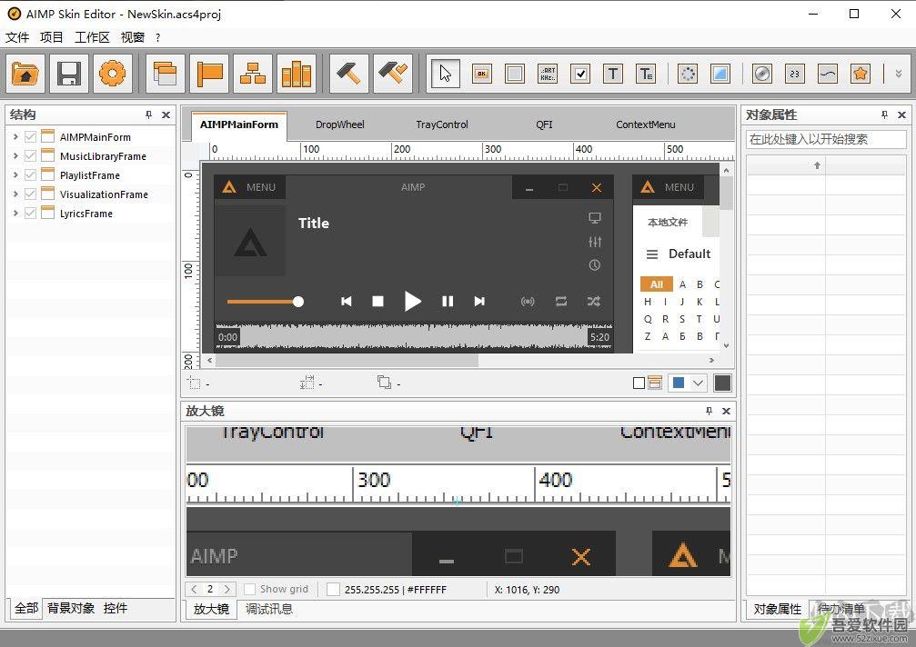This screenshot has width=916, height=647.
Task: Switch to the DropWheel tab
Action: 339,124
